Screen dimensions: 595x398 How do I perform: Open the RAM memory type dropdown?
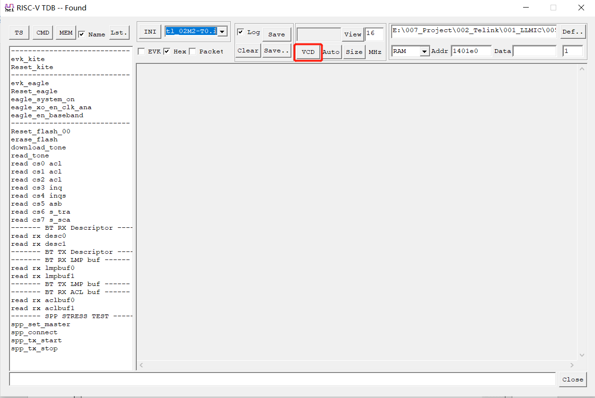(424, 51)
